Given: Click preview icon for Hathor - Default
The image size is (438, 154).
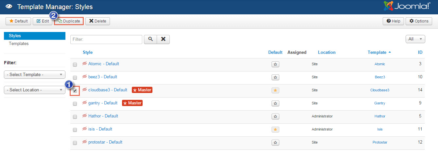Looking at the screenshot, I should coord(85,116).
